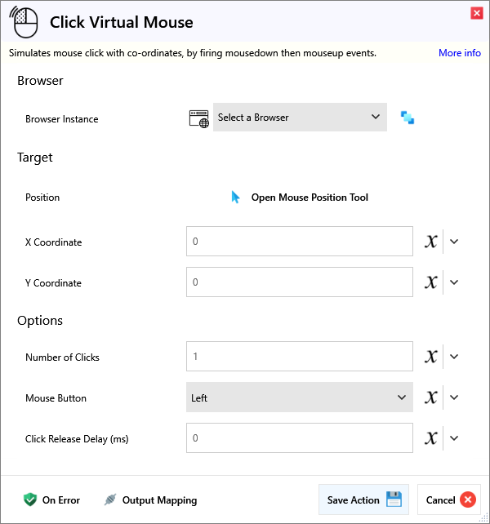Expand the Click Release Delay variable chevron
This screenshot has height=524, width=490.
pyautogui.click(x=455, y=438)
